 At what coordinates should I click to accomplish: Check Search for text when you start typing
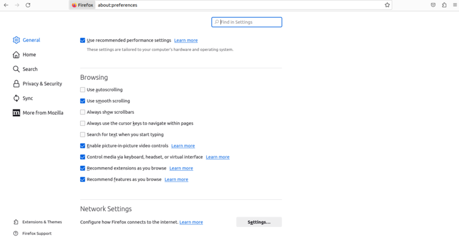pos(83,134)
